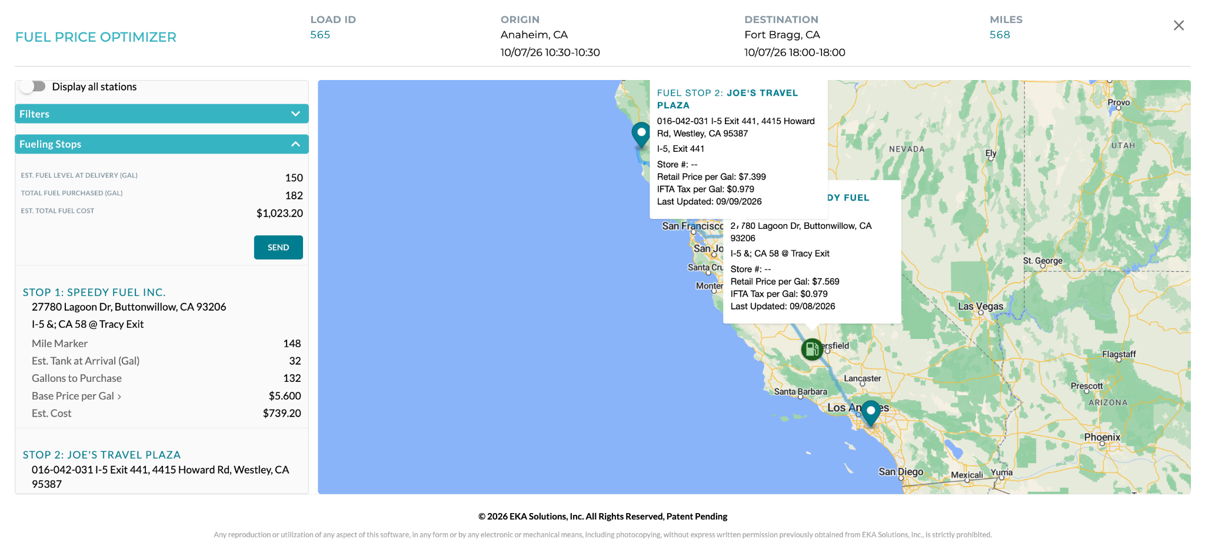Expand the Filters panel
Screen dimensions: 1205x546
tap(162, 114)
